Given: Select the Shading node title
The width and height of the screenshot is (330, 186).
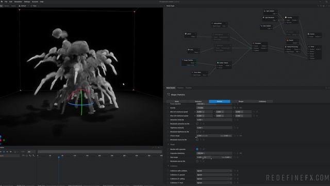Looking at the screenshot, I should pos(290,18).
